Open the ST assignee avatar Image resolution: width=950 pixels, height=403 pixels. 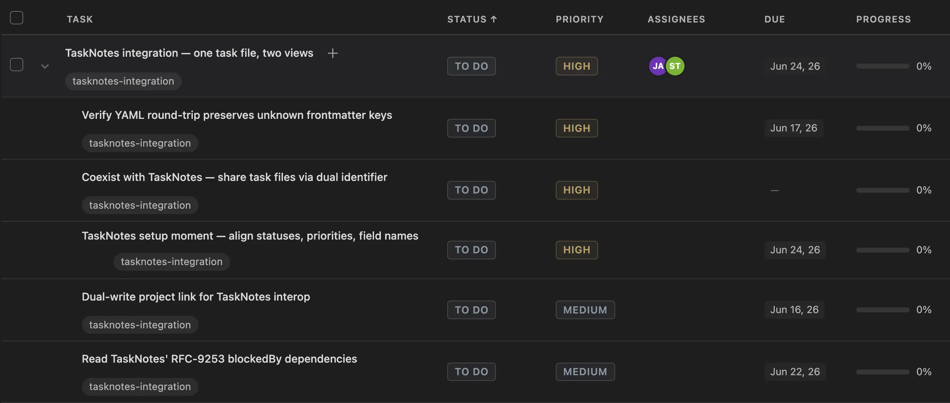pyautogui.click(x=675, y=66)
